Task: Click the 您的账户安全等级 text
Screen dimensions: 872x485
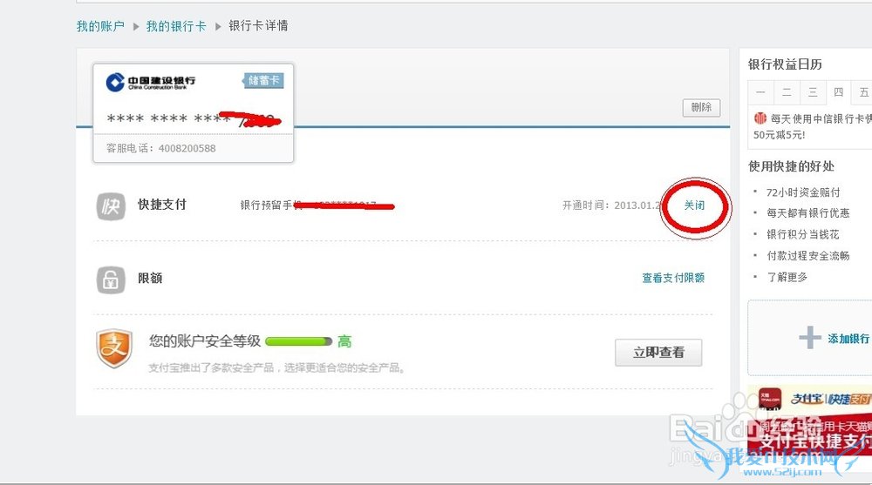Action: coord(205,341)
